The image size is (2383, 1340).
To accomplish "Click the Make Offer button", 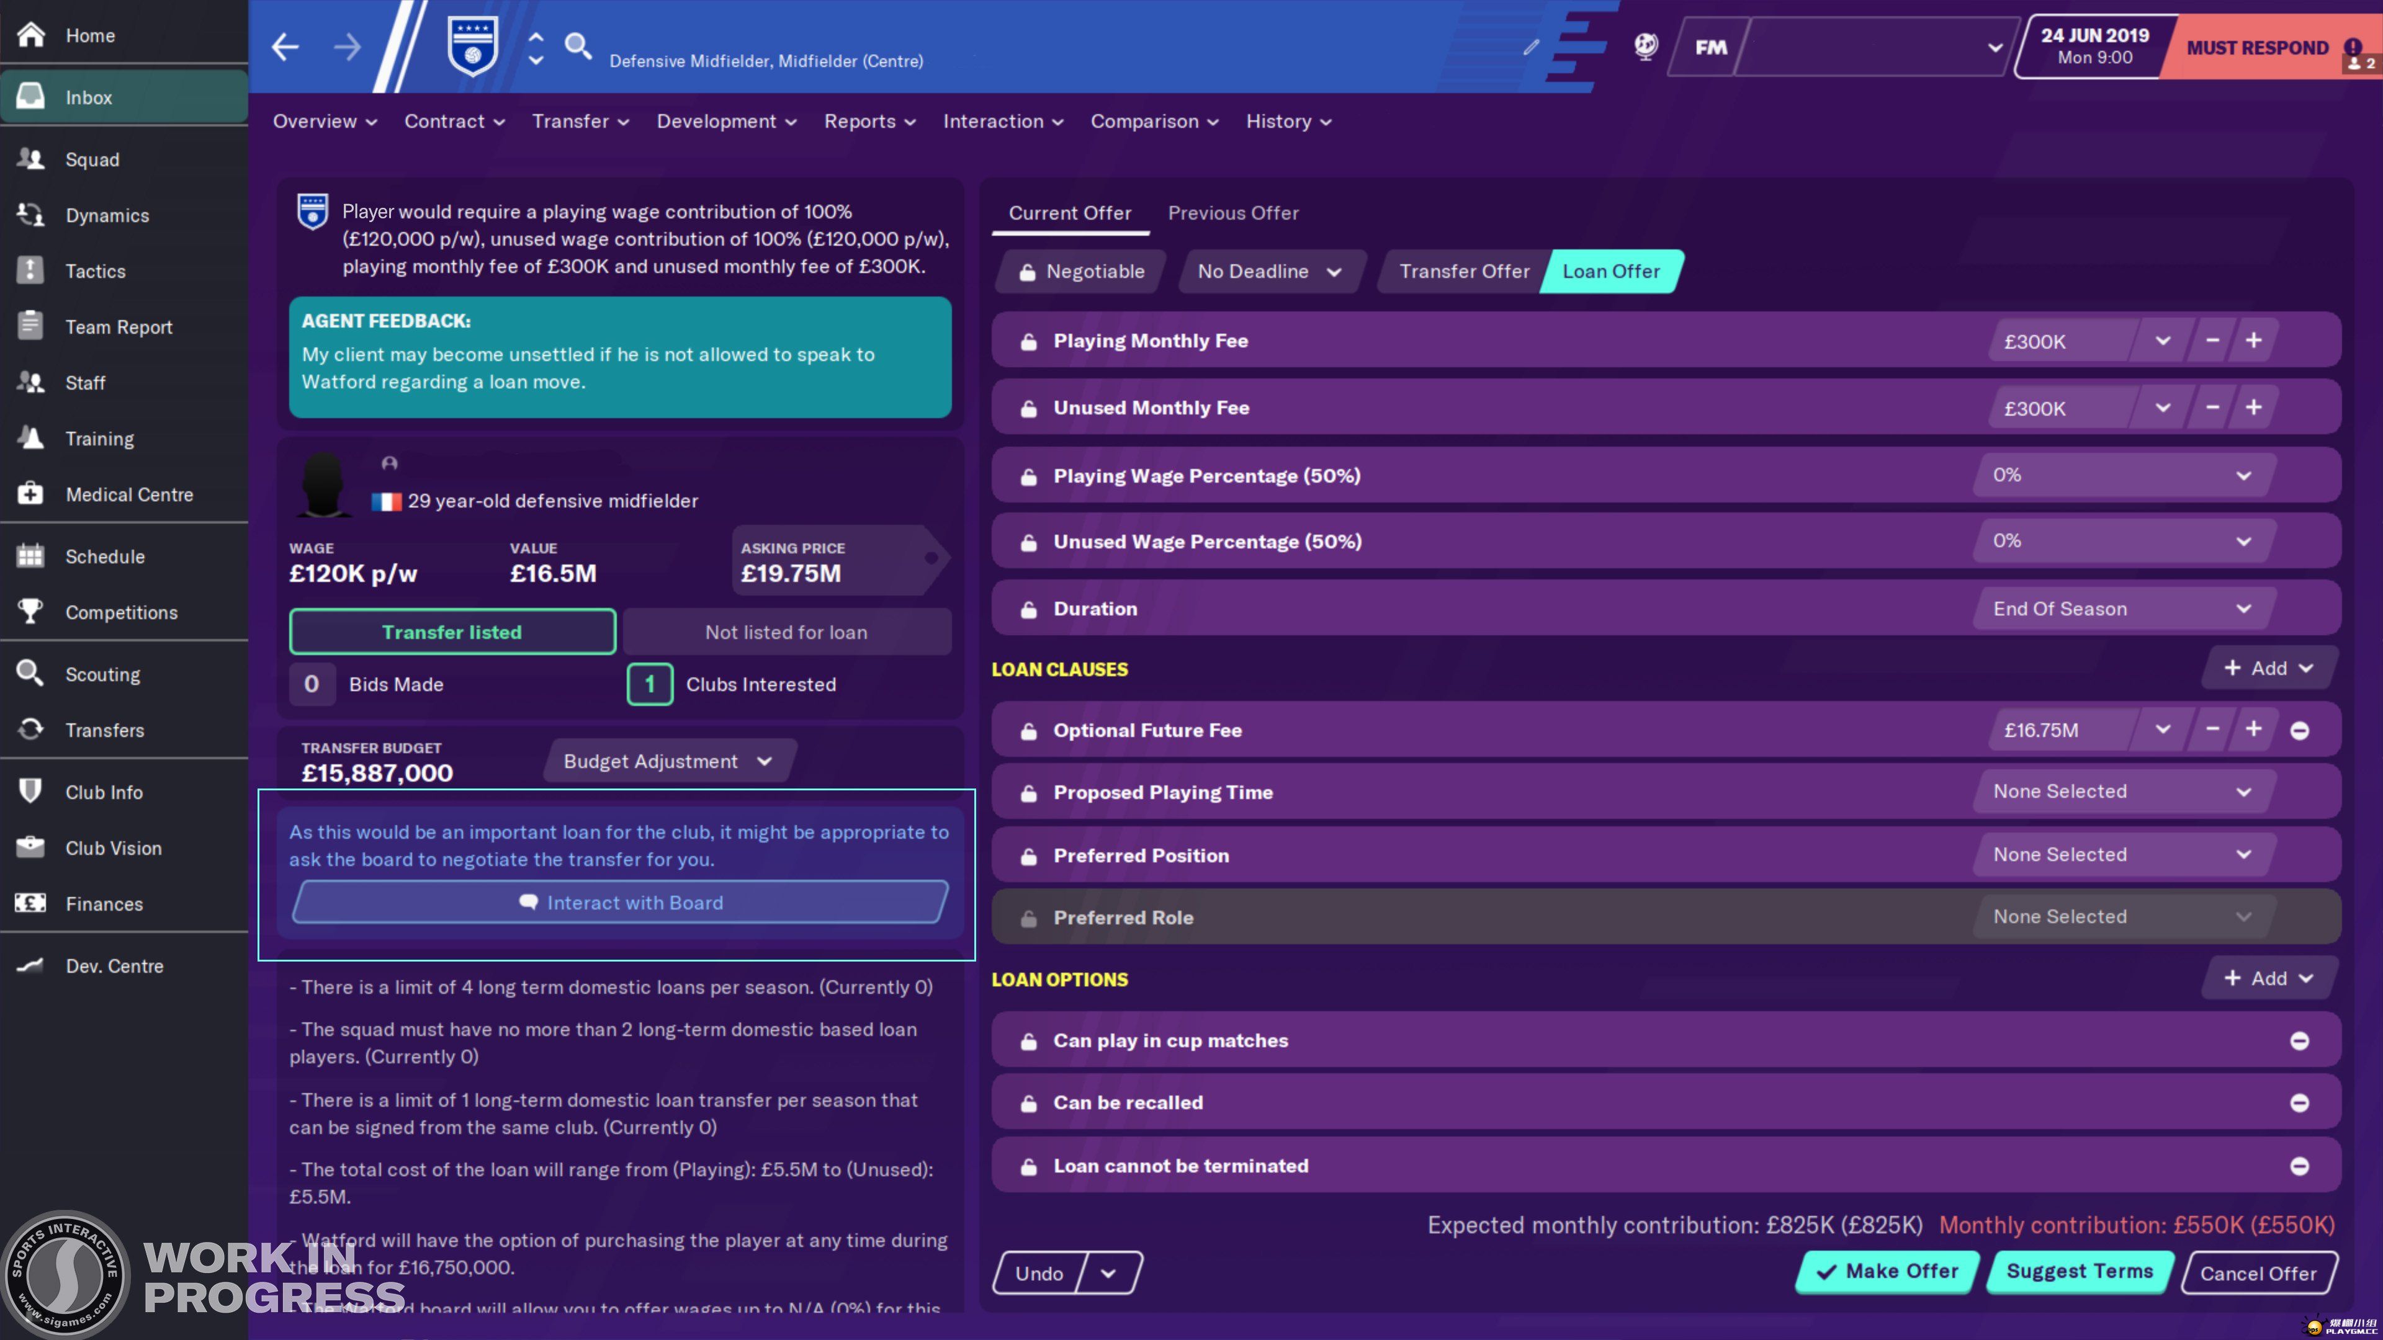I will coord(1887,1272).
